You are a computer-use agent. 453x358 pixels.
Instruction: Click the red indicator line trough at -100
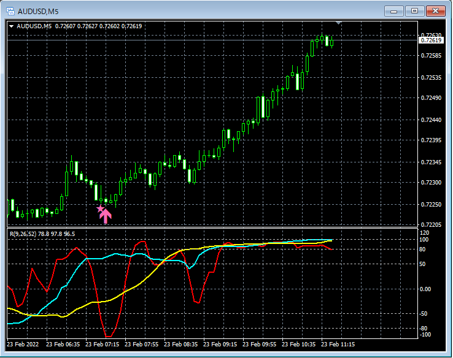pyautogui.click(x=109, y=336)
